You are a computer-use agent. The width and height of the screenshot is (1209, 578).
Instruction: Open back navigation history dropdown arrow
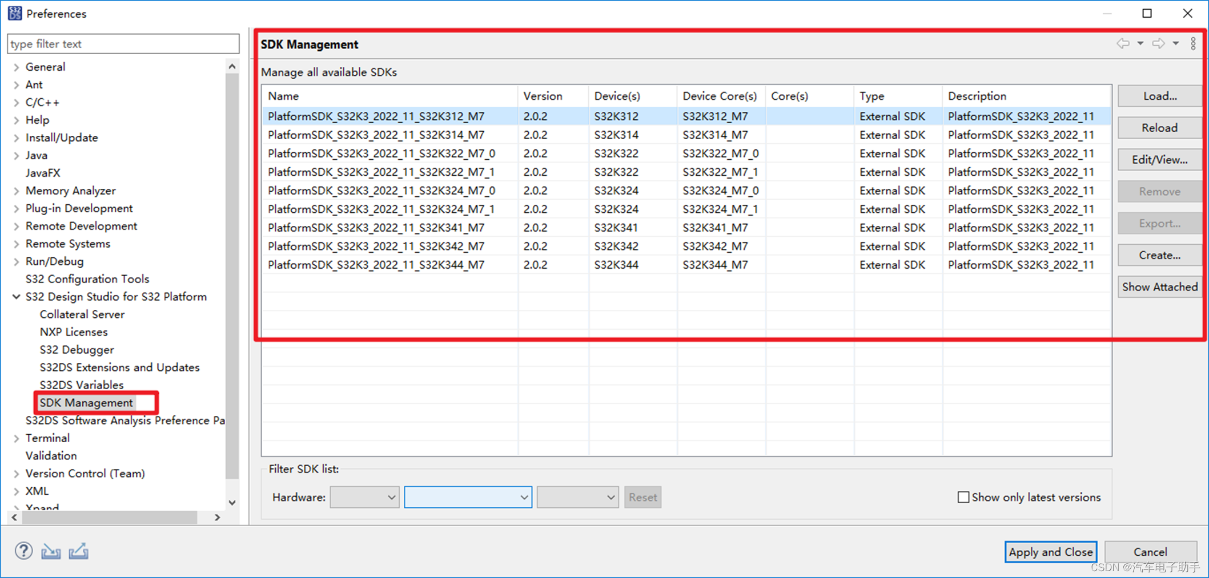point(1140,43)
